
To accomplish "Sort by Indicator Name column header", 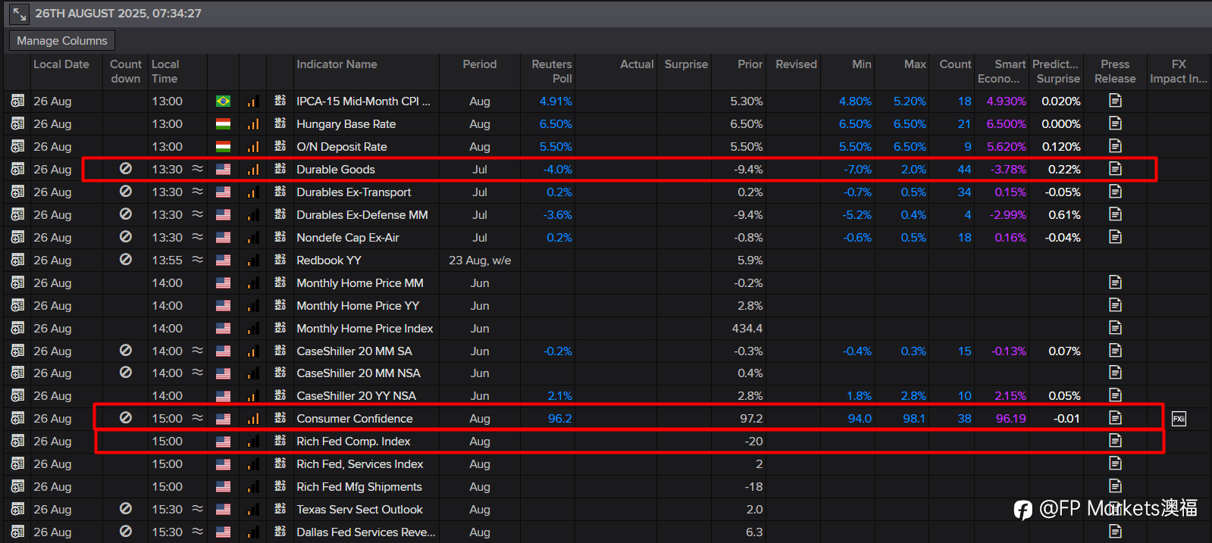I will point(337,64).
